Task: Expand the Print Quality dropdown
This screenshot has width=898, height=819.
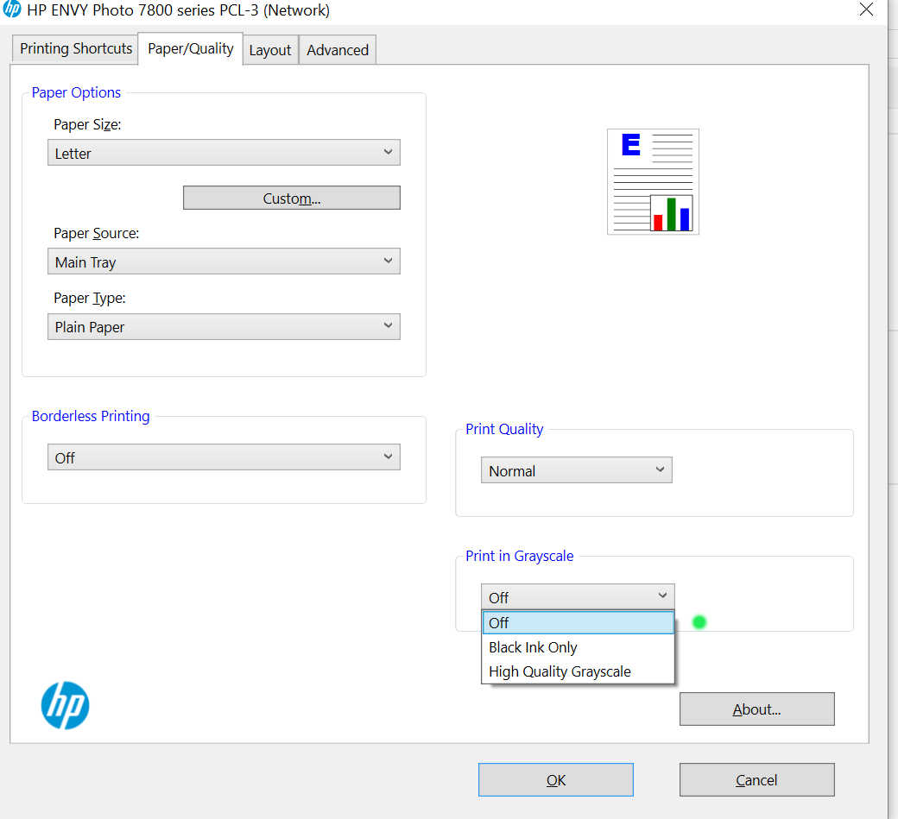Action: coord(576,470)
